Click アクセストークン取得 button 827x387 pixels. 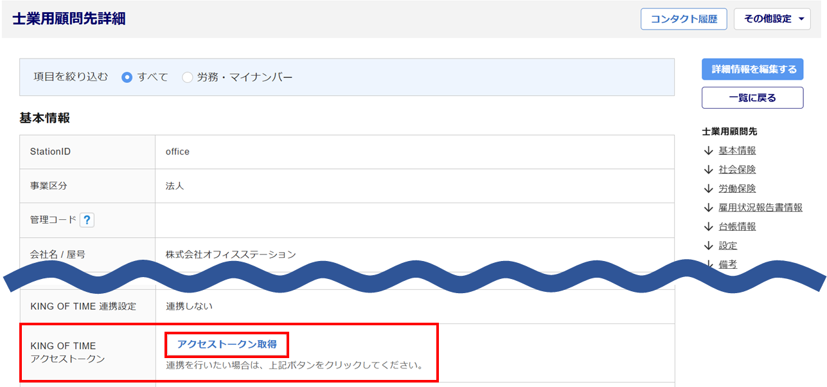227,344
